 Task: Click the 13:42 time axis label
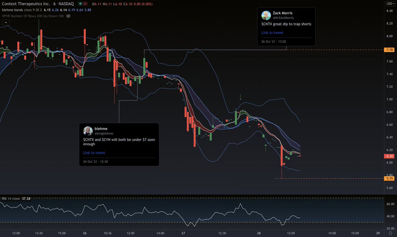pyautogui.click(x=39, y=233)
